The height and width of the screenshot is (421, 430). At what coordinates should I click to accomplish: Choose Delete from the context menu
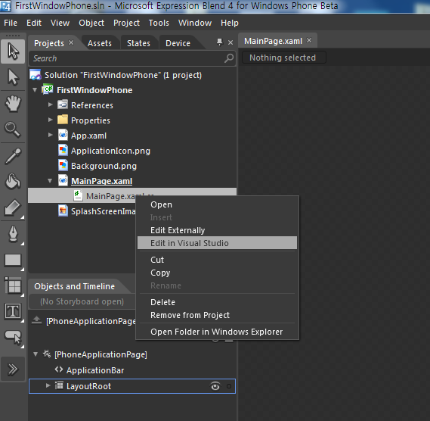click(x=217, y=302)
